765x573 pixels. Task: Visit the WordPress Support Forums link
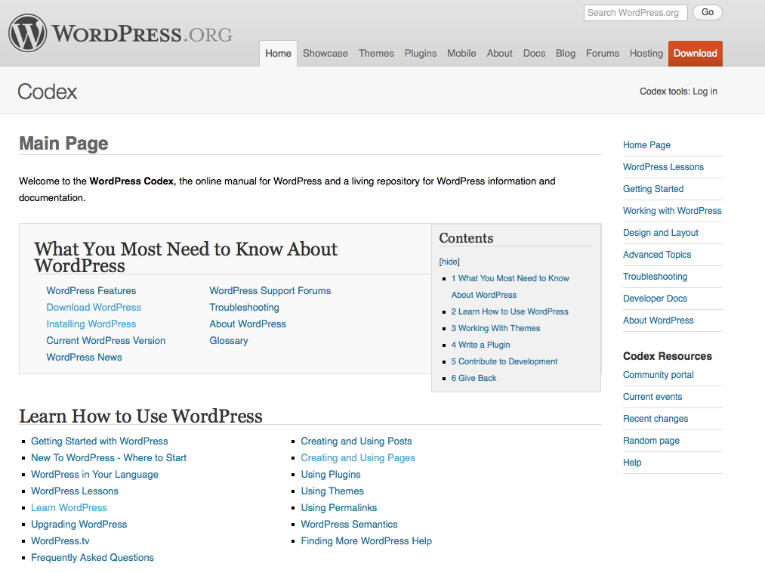coord(270,290)
